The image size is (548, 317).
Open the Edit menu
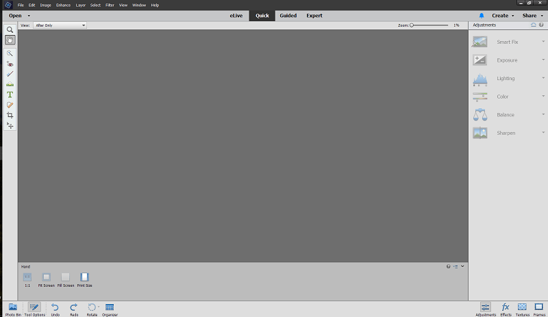(x=32, y=5)
